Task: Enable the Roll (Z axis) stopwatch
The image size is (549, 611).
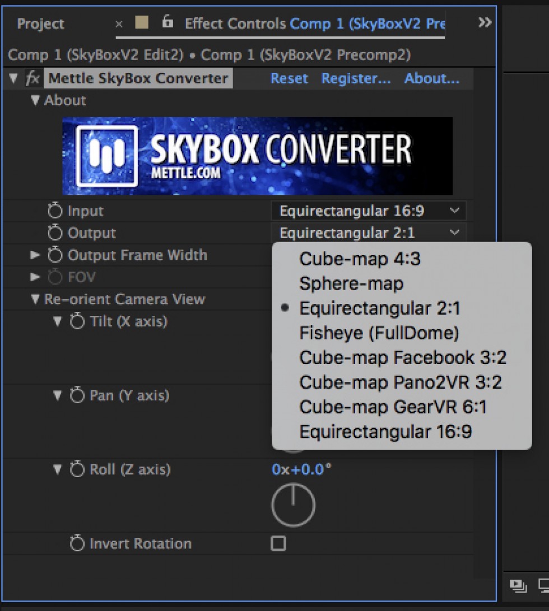Action: pos(77,469)
